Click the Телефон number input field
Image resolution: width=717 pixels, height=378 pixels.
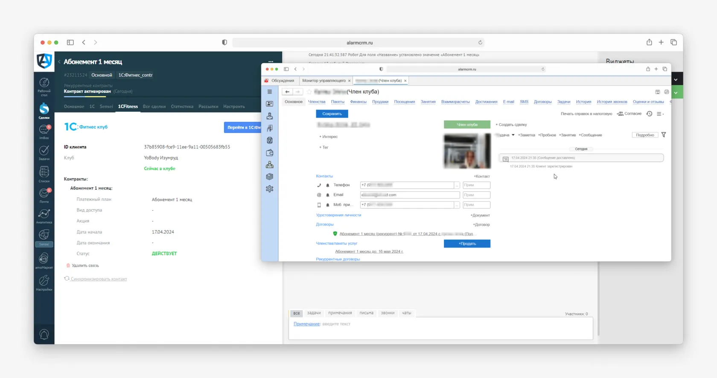point(407,185)
